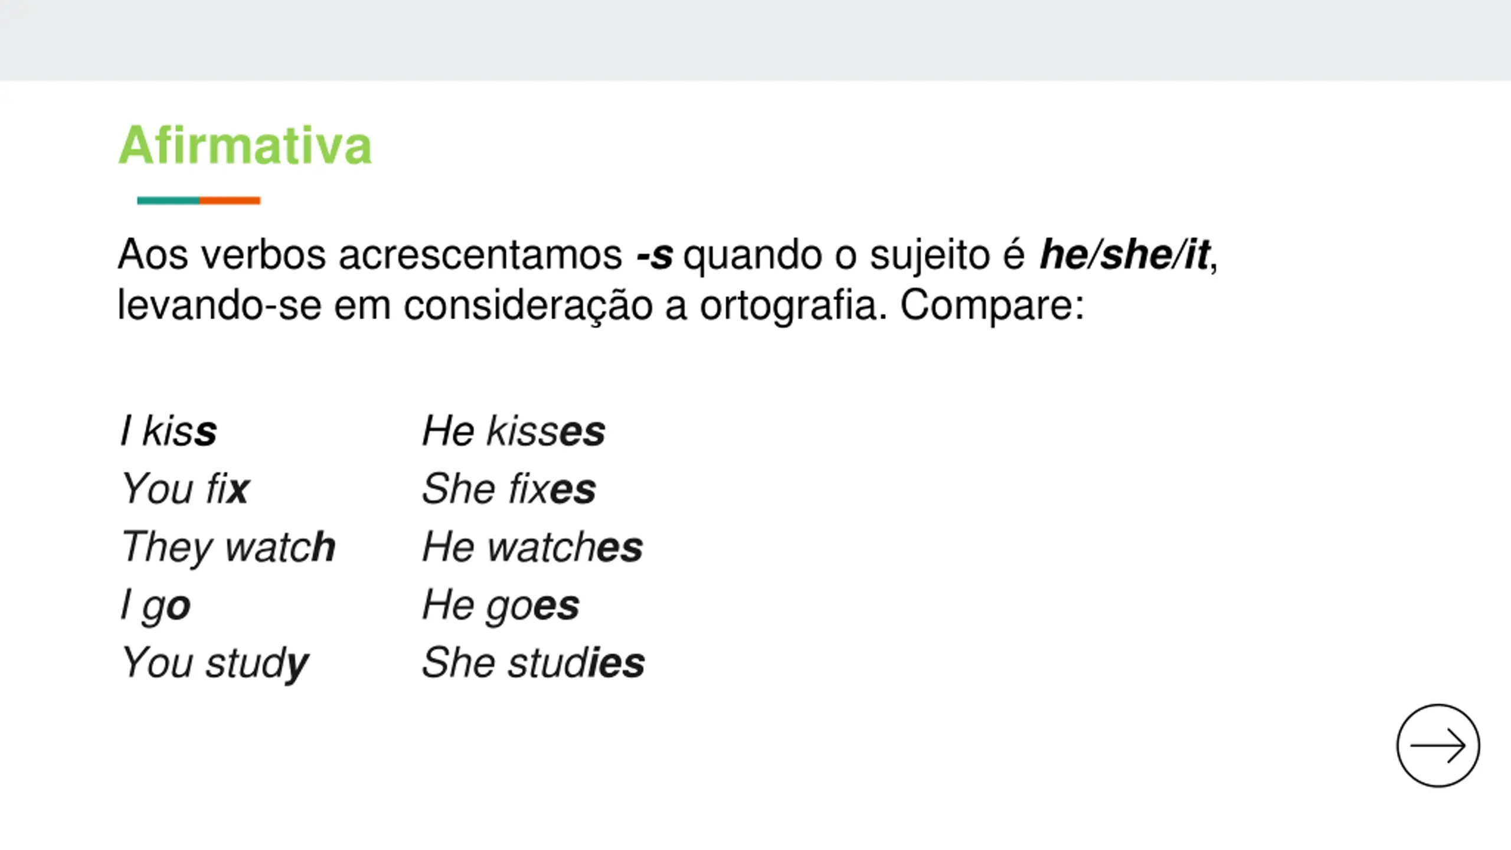Select the example You fix
The image size is (1511, 850).
pyautogui.click(x=185, y=489)
